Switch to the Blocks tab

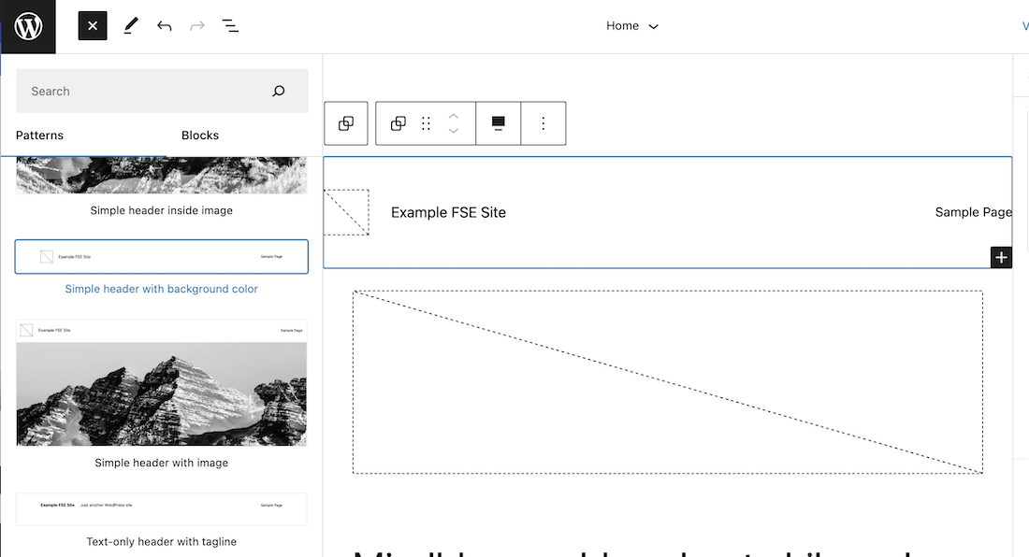[x=200, y=136]
